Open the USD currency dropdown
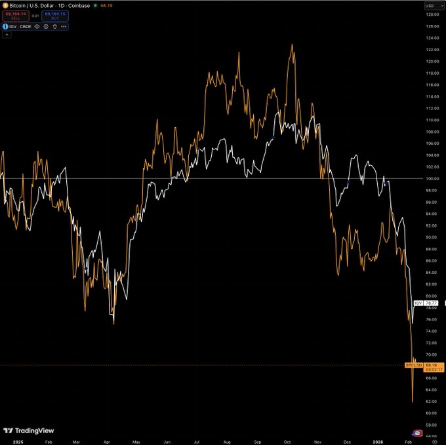 coord(432,6)
